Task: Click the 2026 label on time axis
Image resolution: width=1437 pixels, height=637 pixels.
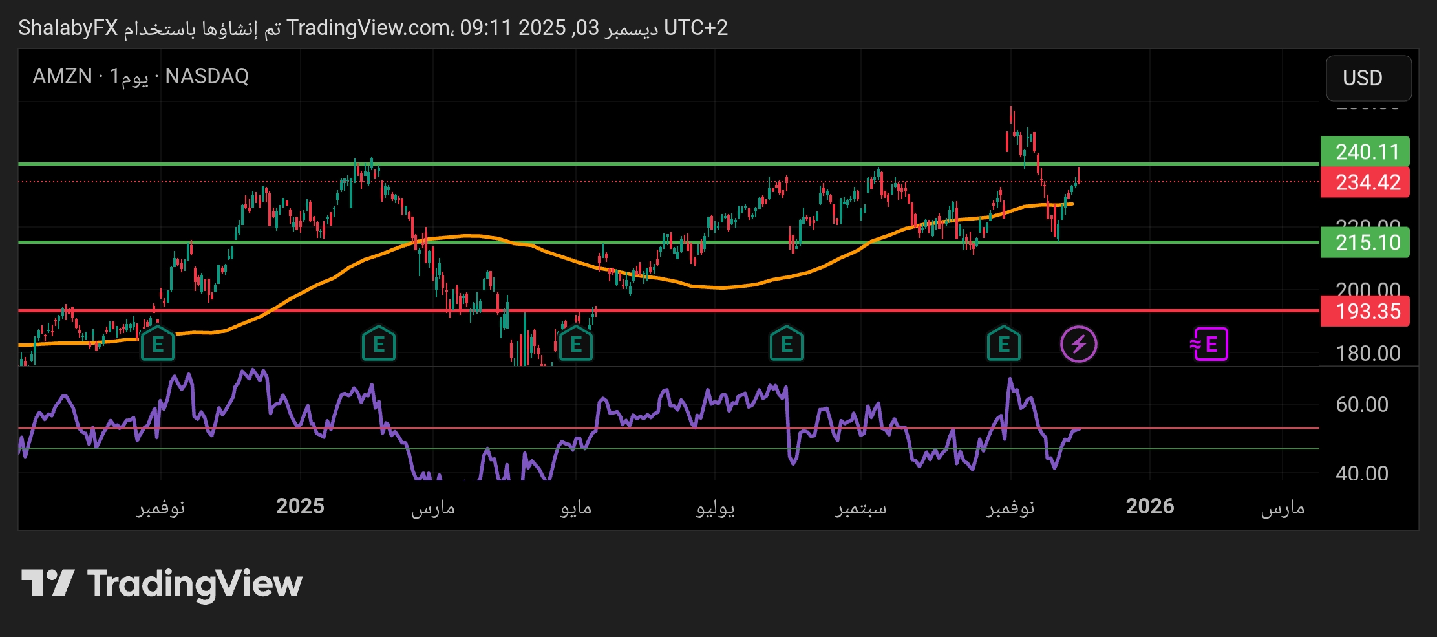Action: coord(1149,506)
